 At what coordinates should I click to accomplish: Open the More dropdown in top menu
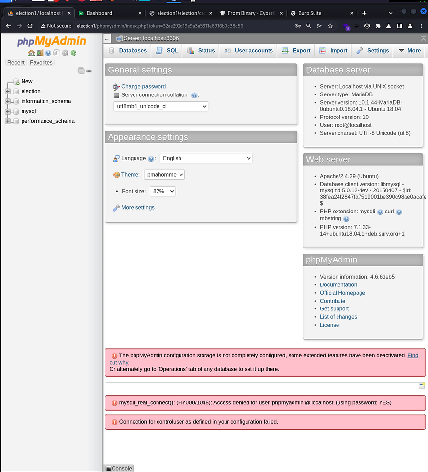(410, 51)
